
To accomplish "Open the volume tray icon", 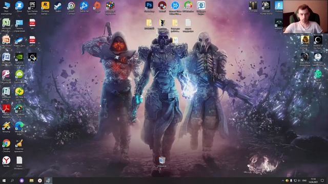I will tap(299, 180).
